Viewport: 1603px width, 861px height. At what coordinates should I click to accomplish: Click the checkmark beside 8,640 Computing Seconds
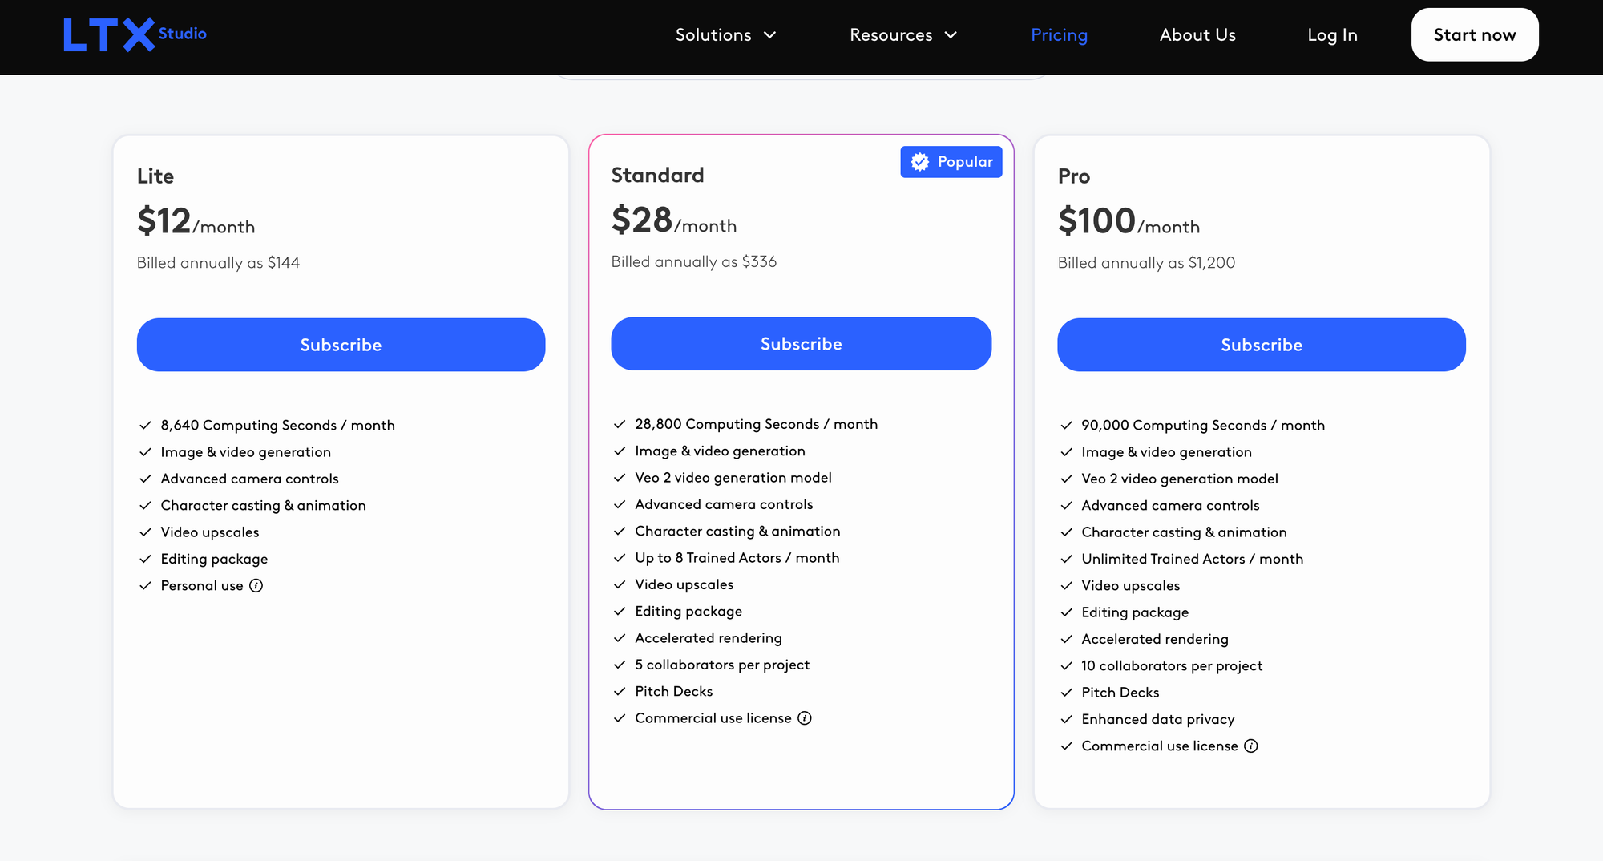(146, 425)
